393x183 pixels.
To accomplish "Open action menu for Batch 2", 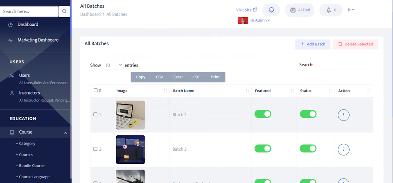I will pyautogui.click(x=343, y=149).
